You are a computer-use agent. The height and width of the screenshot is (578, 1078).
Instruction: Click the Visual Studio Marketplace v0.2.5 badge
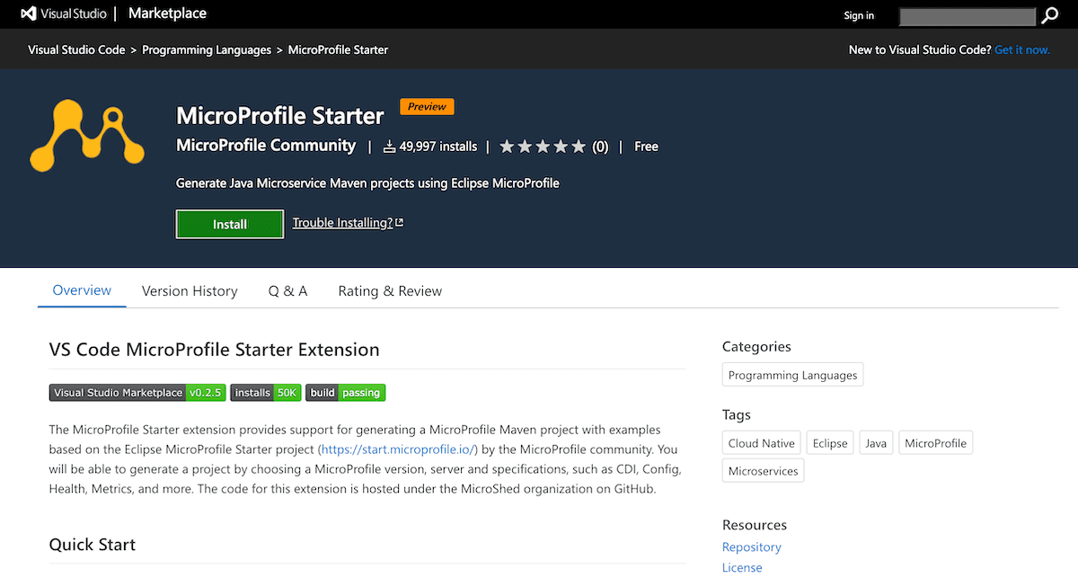click(137, 393)
